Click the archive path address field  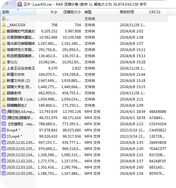[96, 4]
